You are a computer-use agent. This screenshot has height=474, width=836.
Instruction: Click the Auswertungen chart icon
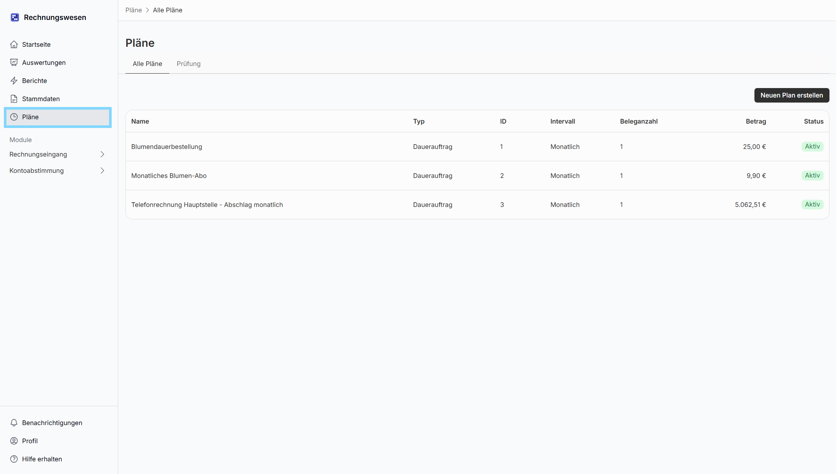(x=14, y=62)
